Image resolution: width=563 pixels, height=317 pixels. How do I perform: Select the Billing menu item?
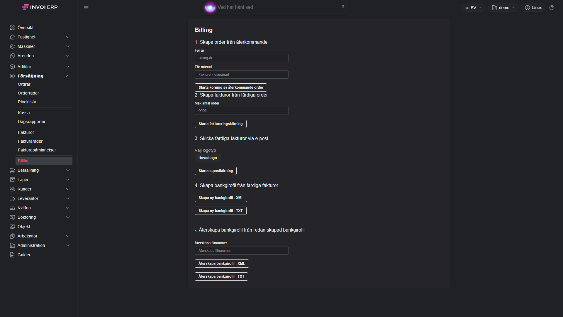[44, 161]
